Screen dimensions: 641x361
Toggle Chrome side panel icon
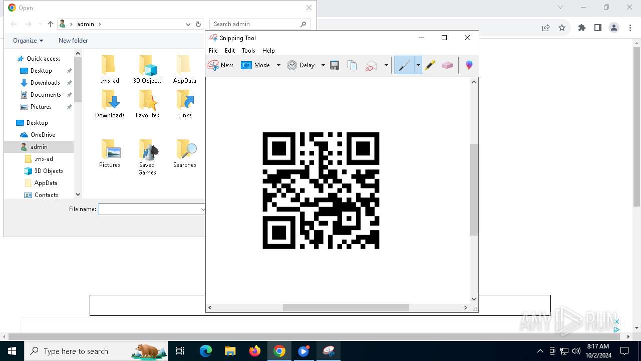598,28
